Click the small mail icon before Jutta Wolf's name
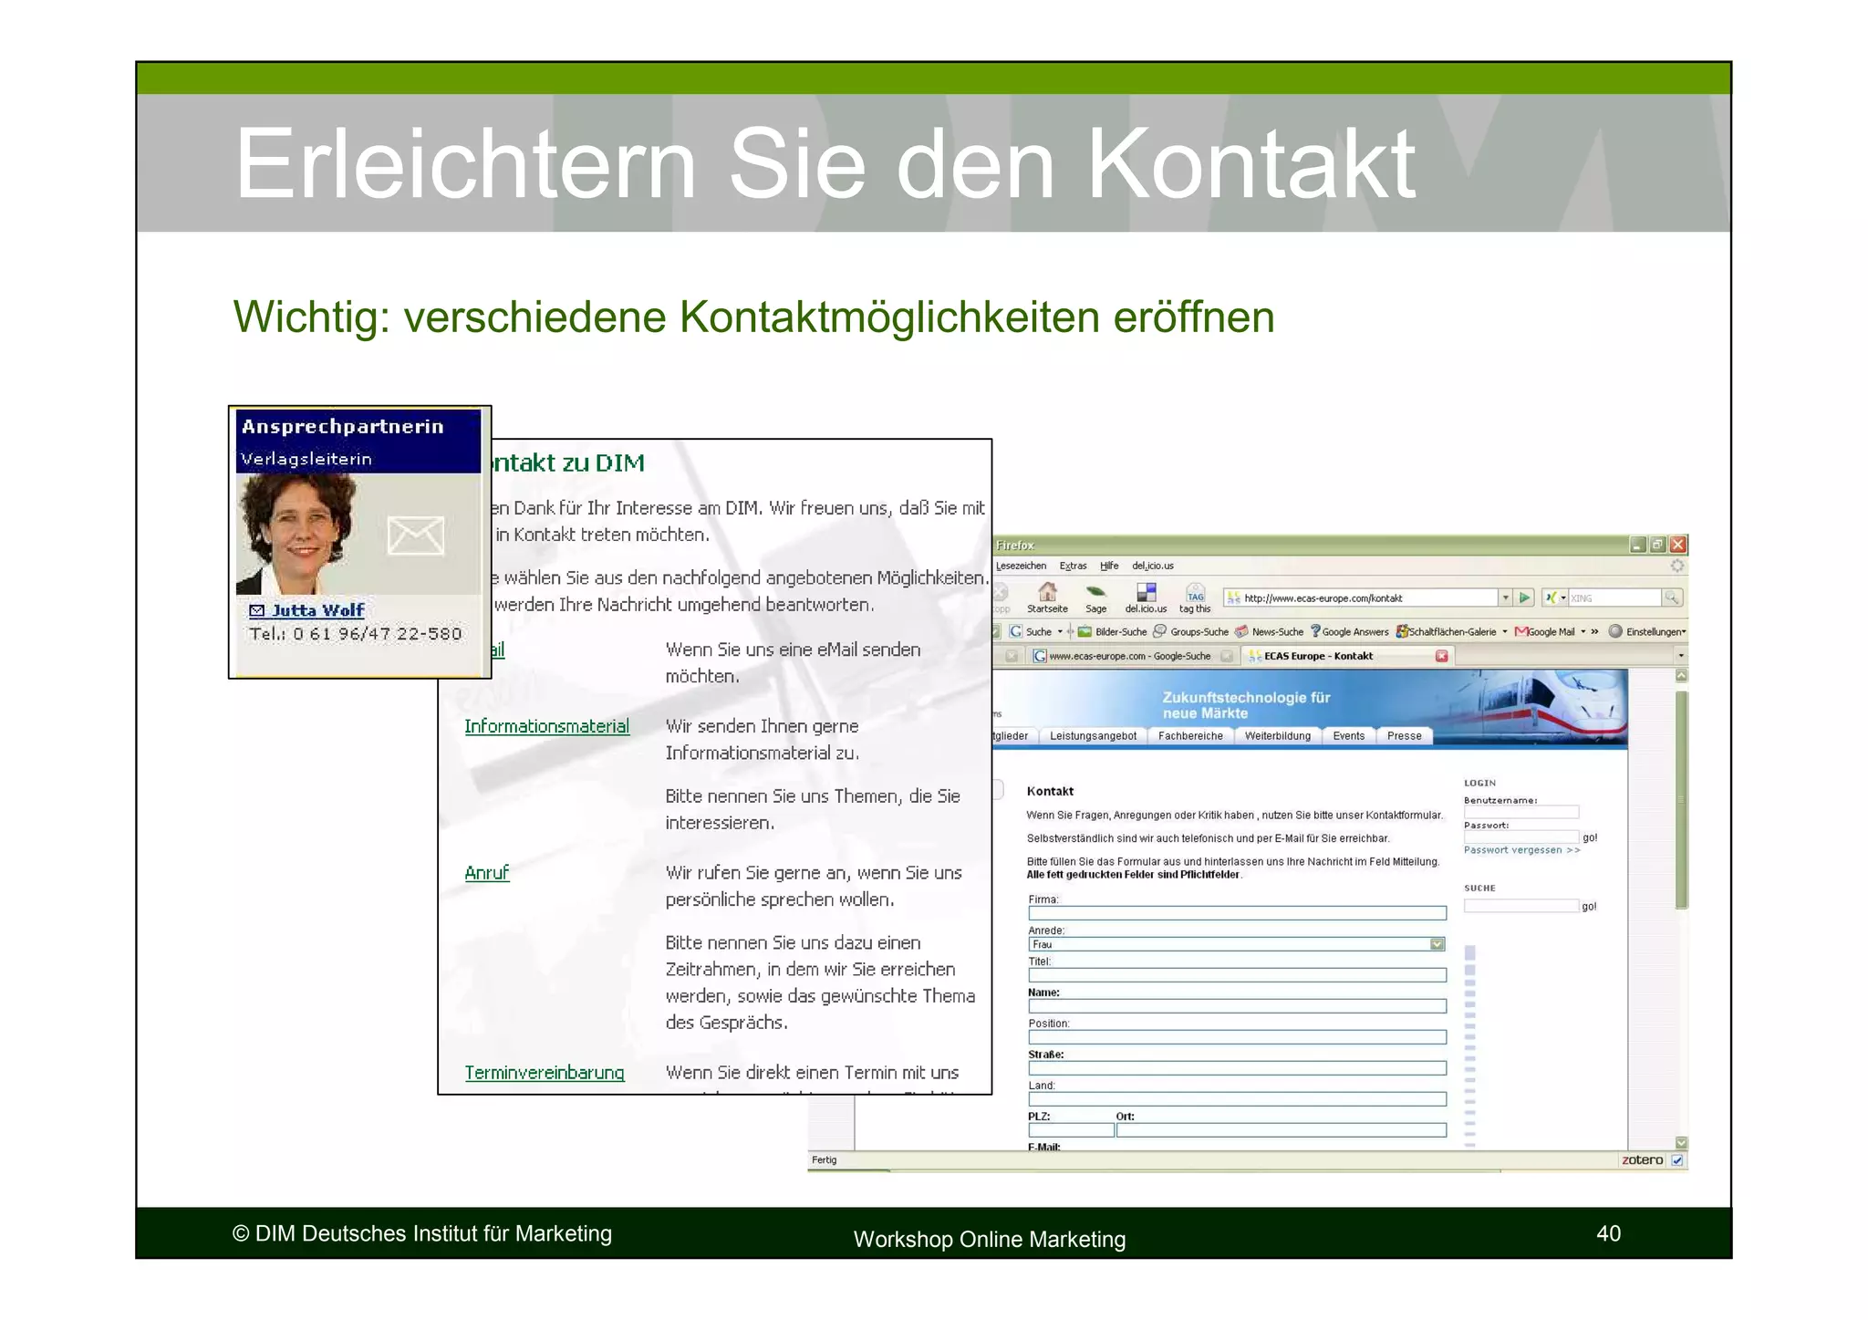 click(x=256, y=610)
